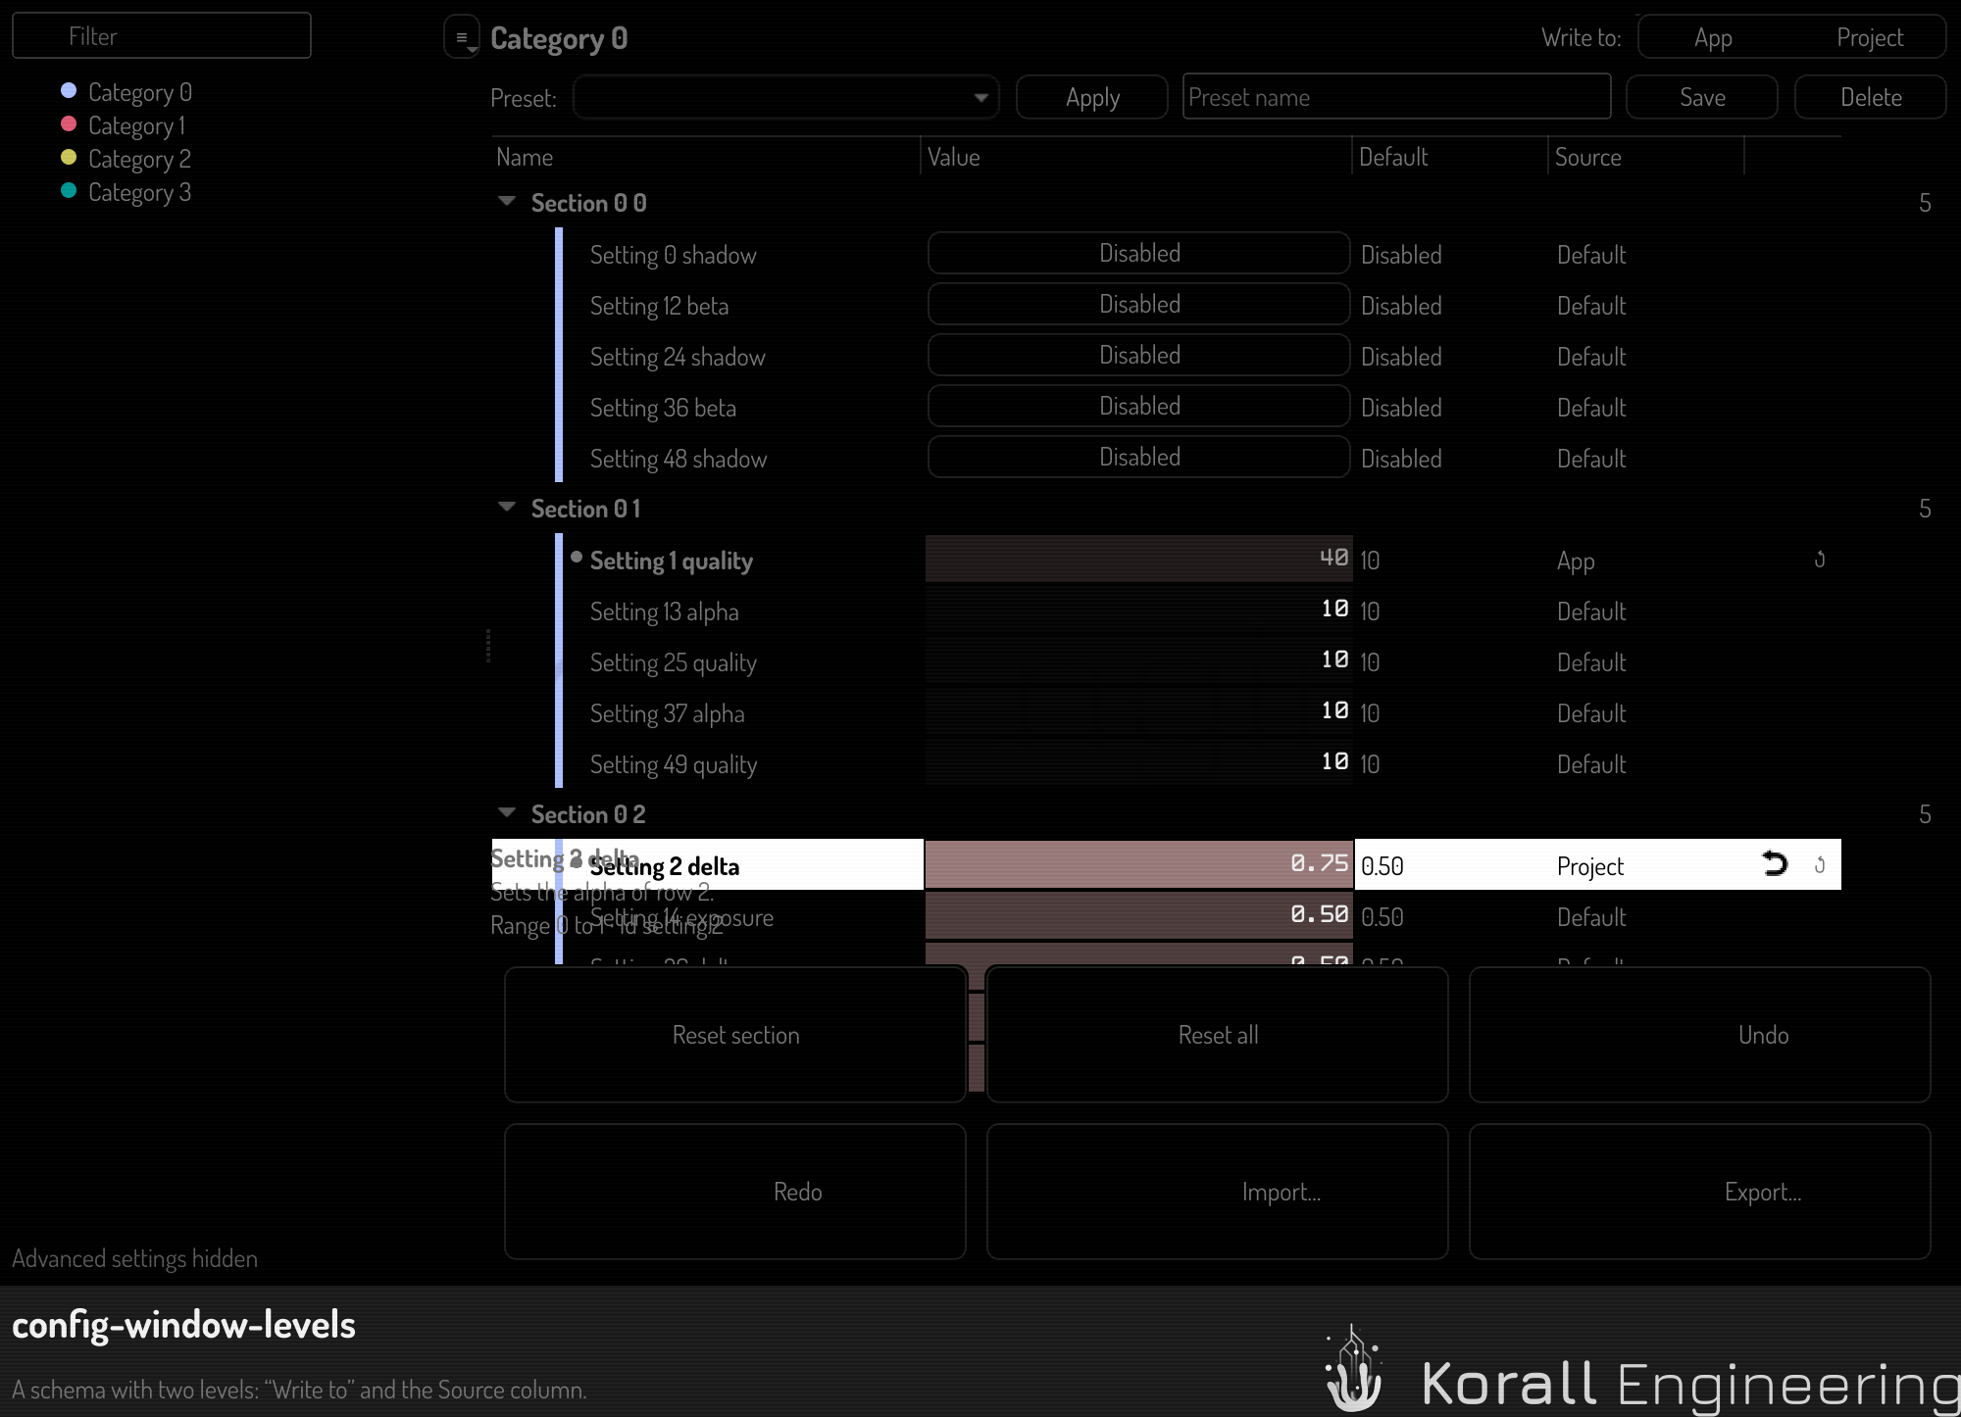Toggle Setting 0 shadow Disabled button

click(1138, 254)
